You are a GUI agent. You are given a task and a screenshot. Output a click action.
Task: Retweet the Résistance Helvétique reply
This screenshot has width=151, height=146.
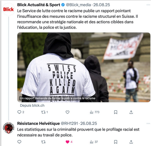(x=43, y=142)
